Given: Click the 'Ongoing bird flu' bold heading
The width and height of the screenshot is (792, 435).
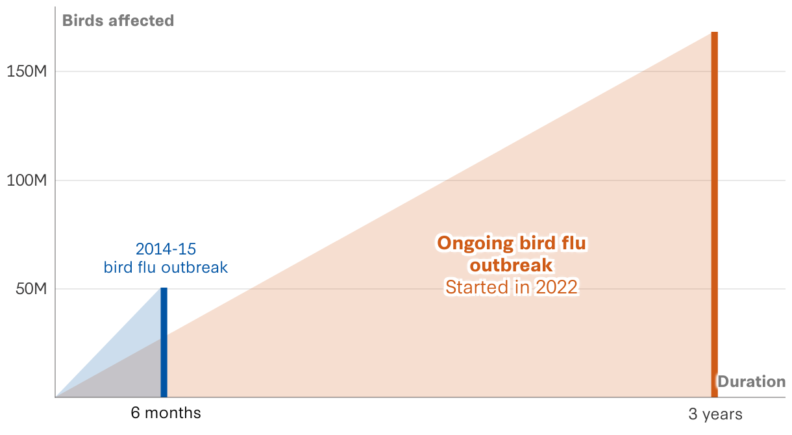Looking at the screenshot, I should point(511,243).
